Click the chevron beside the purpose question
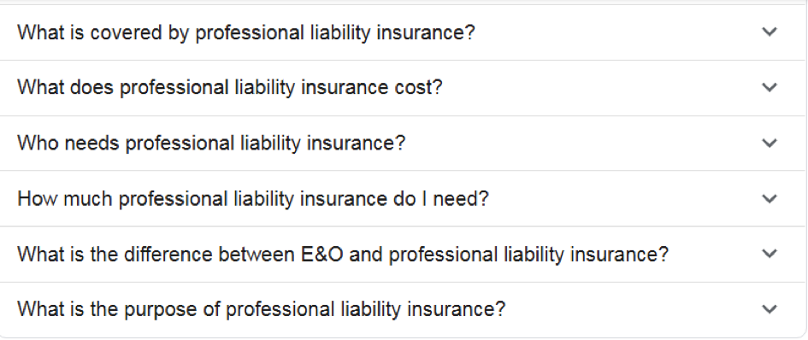 [770, 309]
